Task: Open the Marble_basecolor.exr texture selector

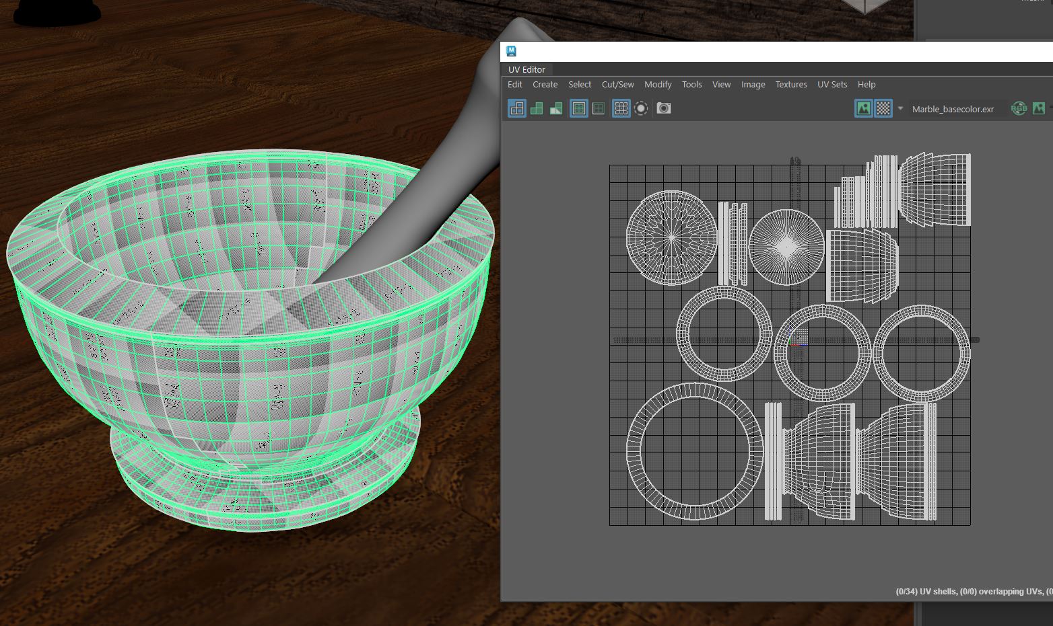Action: point(953,109)
